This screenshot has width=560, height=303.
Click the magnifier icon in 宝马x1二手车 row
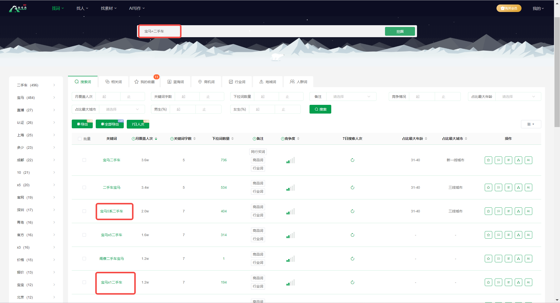(x=498, y=282)
